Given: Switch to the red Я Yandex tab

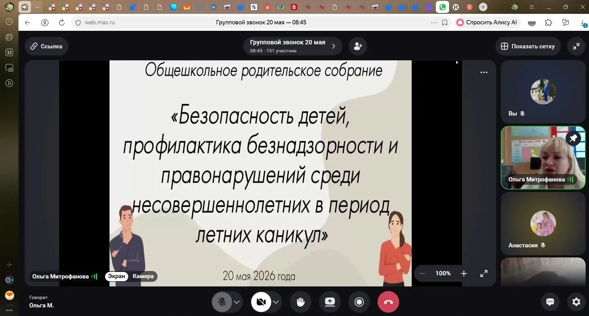Looking at the screenshot, I should coord(469,7).
